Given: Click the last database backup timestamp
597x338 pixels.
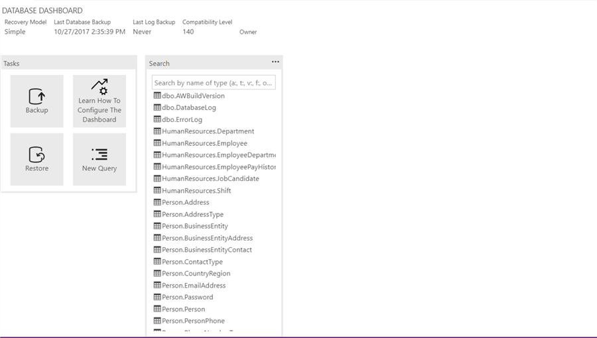Looking at the screenshot, I should (90, 32).
